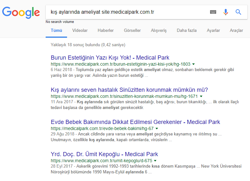Click the 'Yaklaşık 18 sonuç bulundu' stats text
This screenshot has height=181, width=250.
[88, 45]
